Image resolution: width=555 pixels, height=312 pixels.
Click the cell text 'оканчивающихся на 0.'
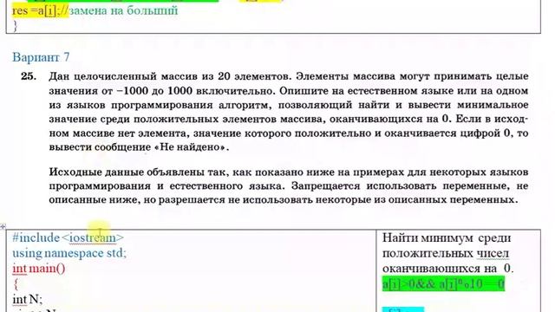(447, 269)
